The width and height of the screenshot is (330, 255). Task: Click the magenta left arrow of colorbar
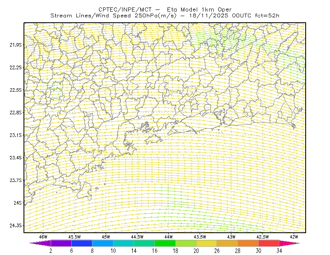click(40, 243)
